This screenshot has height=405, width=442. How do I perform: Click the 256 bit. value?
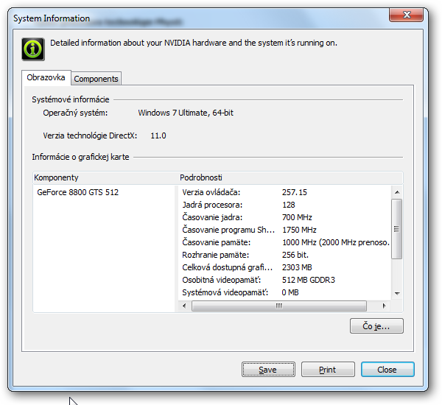tap(295, 255)
